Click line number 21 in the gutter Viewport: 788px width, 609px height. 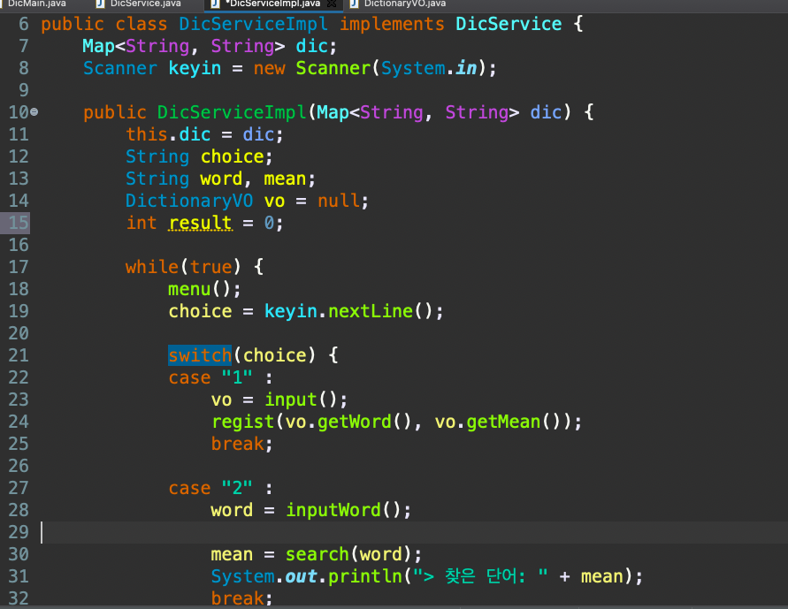19,355
